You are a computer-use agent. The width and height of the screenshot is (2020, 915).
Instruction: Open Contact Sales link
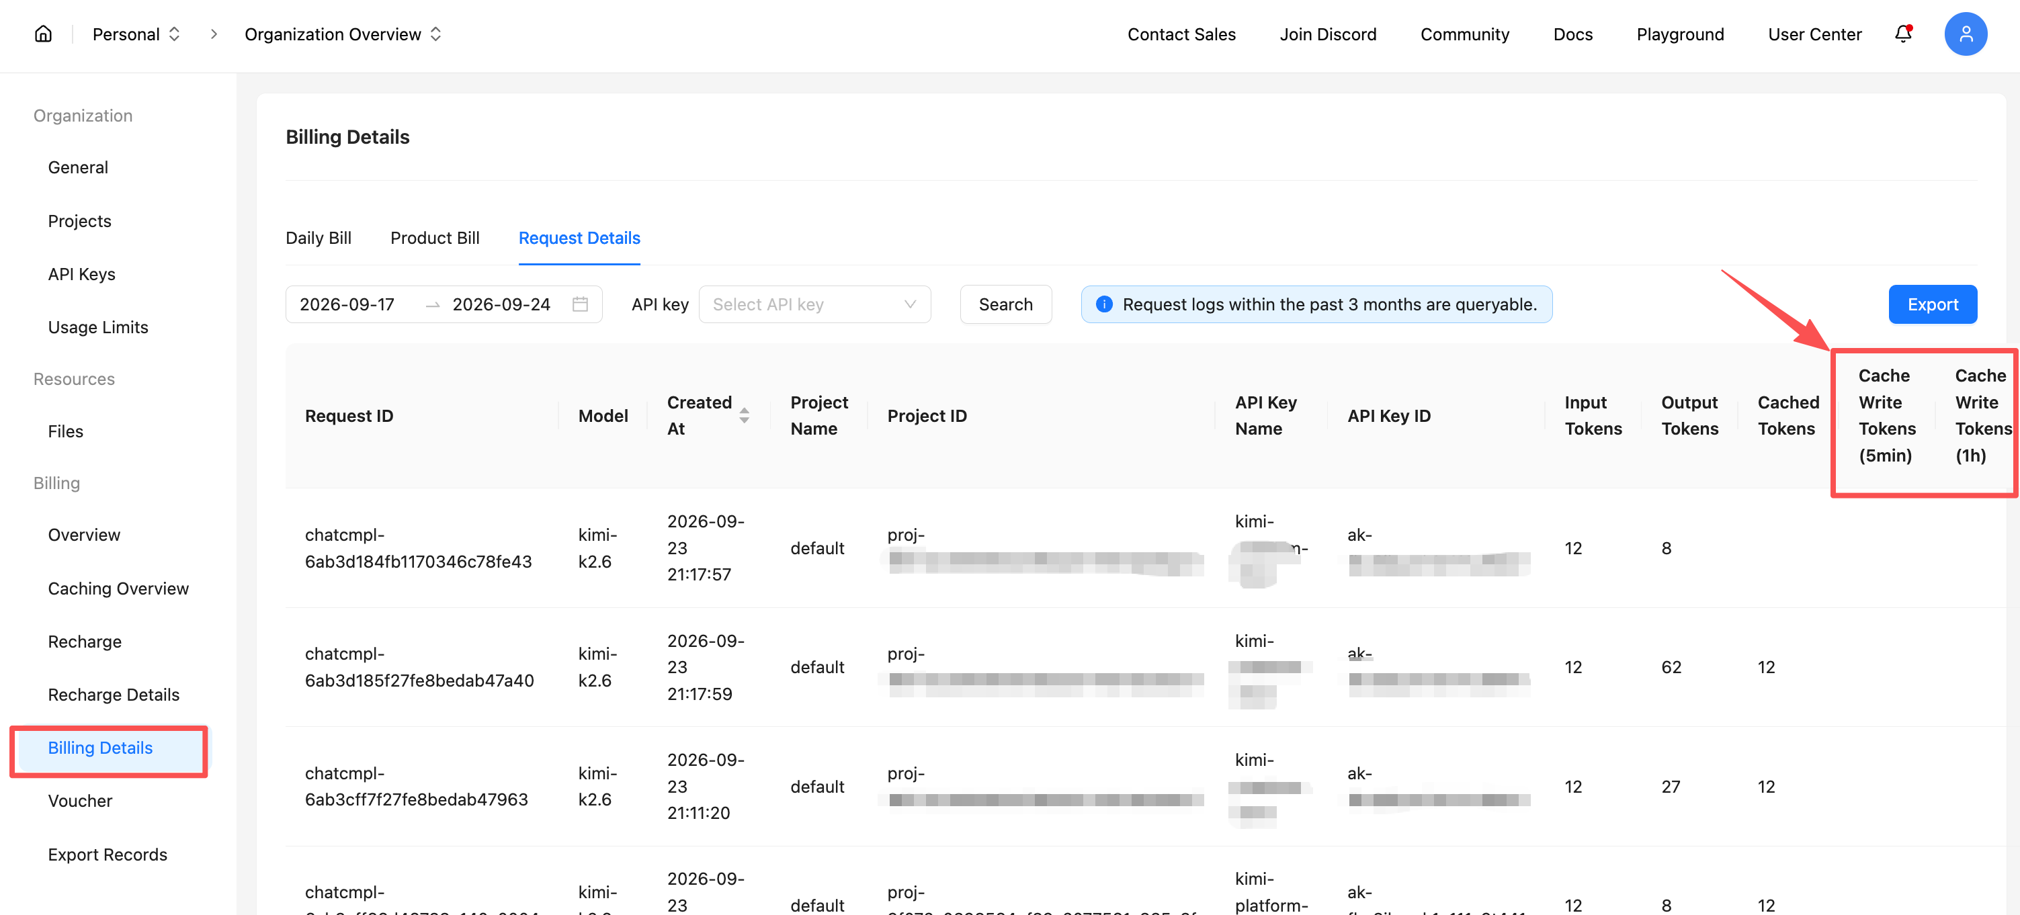pos(1181,34)
